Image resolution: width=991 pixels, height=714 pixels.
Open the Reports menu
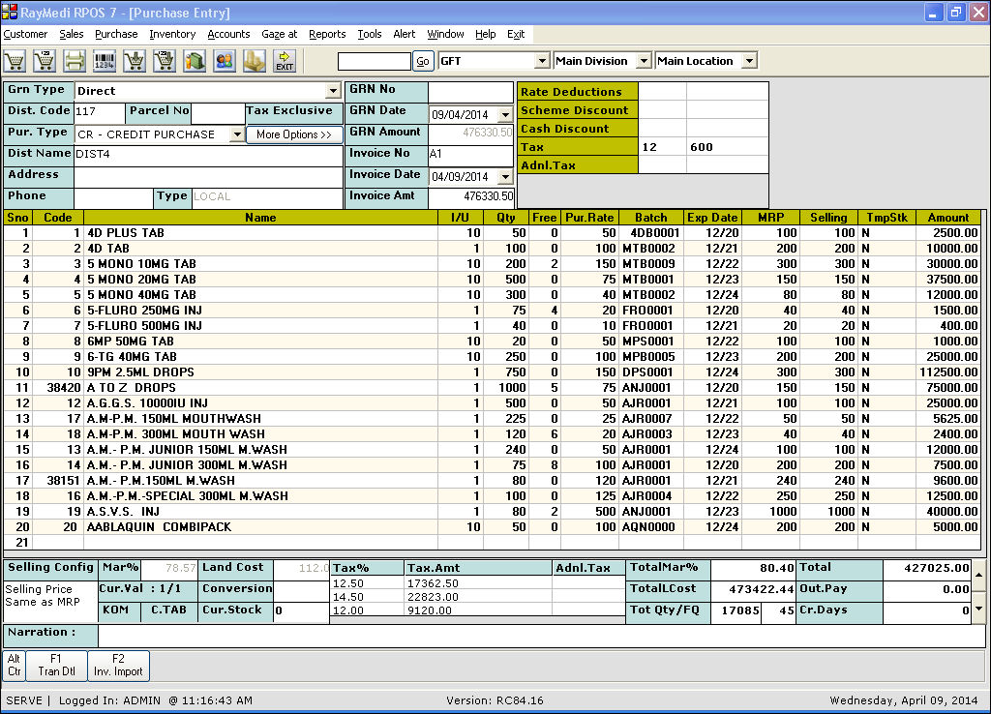(x=327, y=34)
